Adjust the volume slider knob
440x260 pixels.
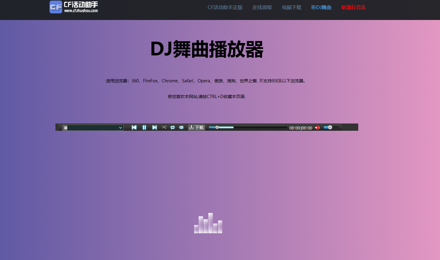pyautogui.click(x=330, y=127)
